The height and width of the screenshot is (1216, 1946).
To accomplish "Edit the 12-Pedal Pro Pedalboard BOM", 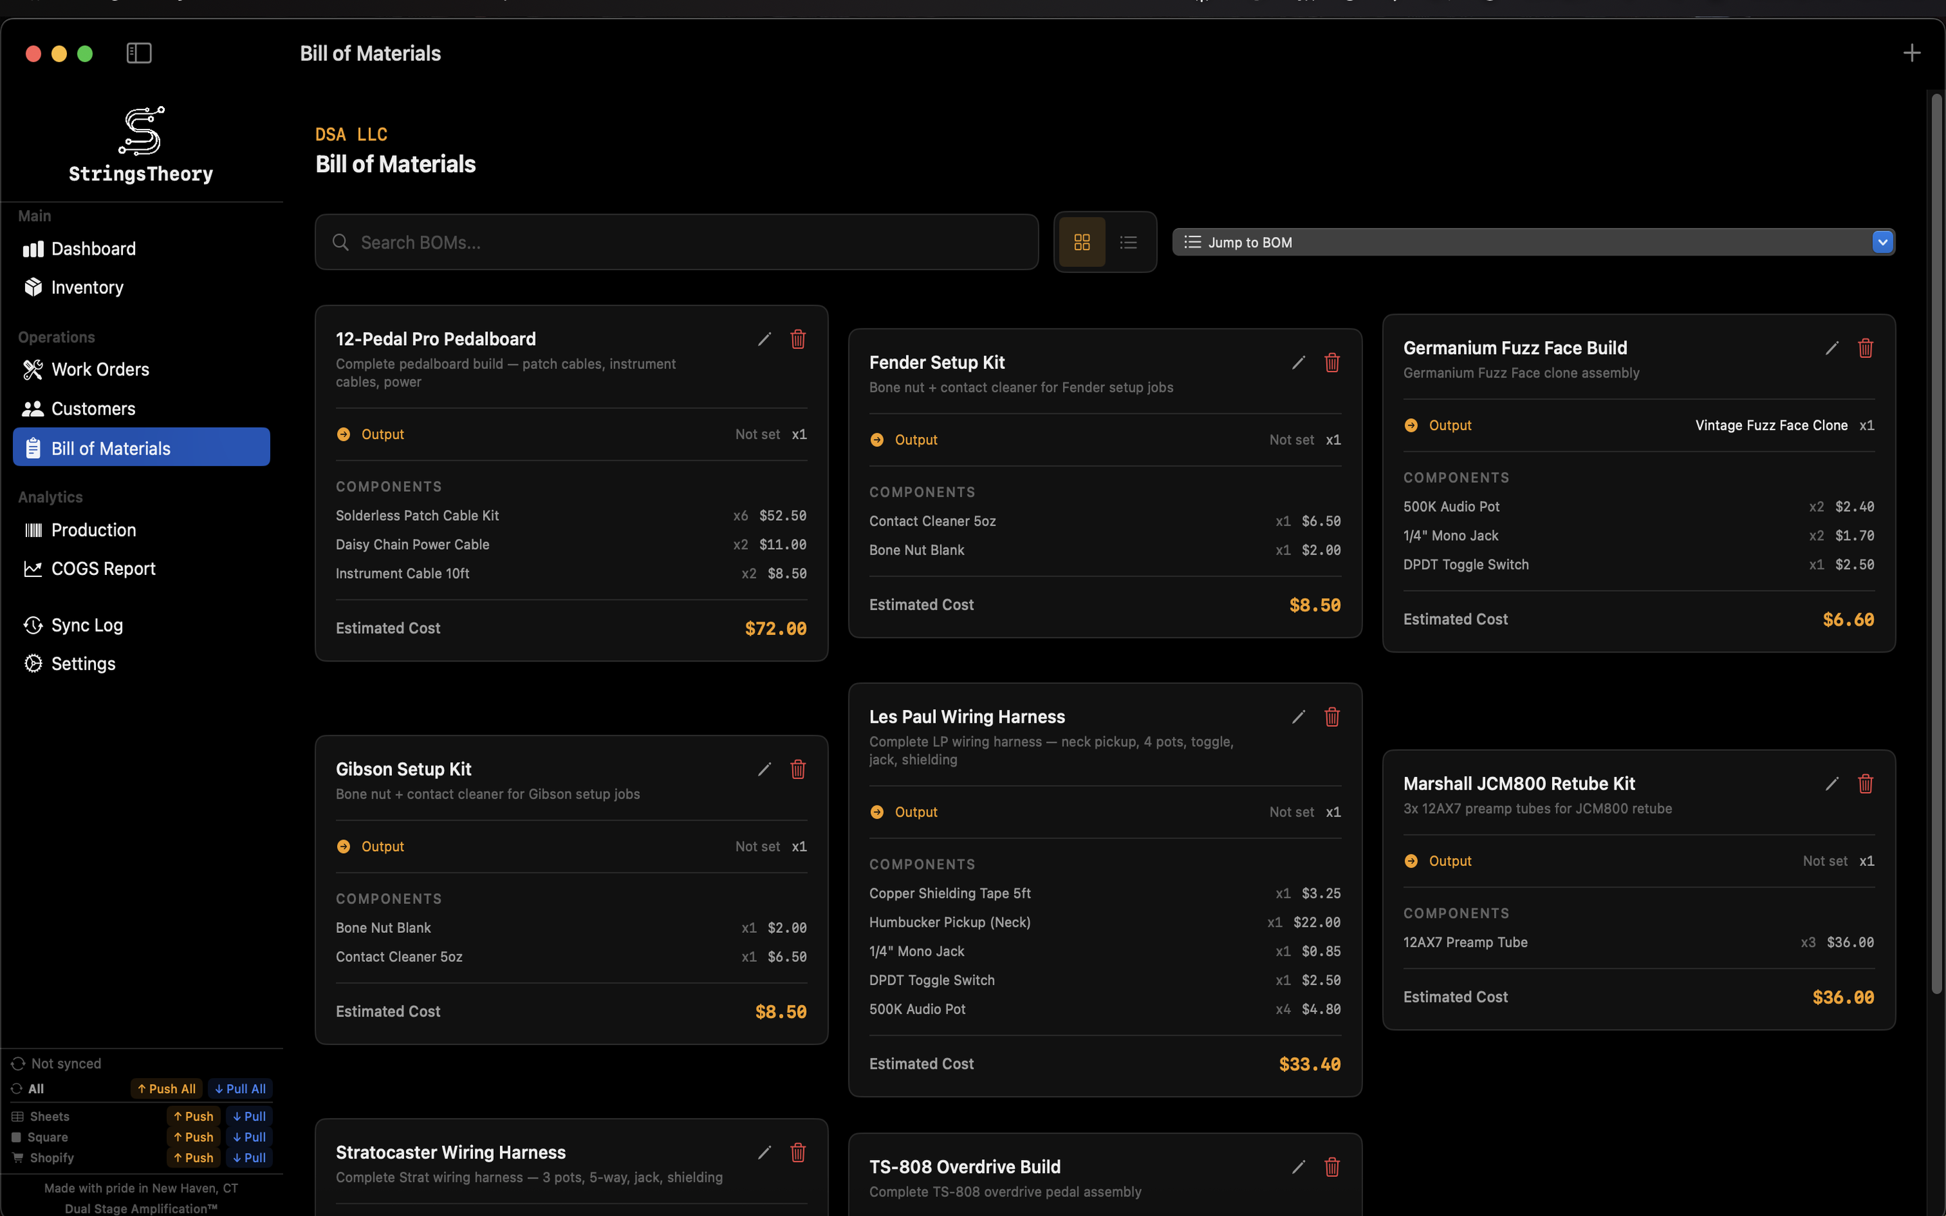I will (x=764, y=339).
